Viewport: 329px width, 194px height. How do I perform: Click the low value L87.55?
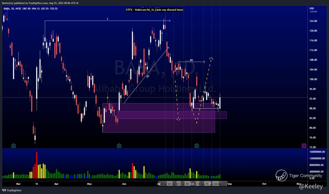click(45, 9)
